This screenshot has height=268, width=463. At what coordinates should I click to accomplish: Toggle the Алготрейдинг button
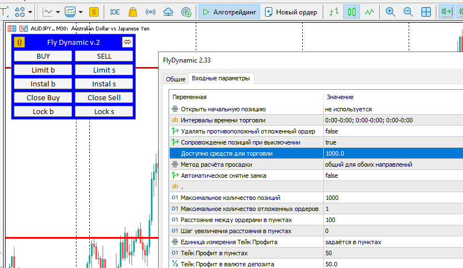point(227,12)
